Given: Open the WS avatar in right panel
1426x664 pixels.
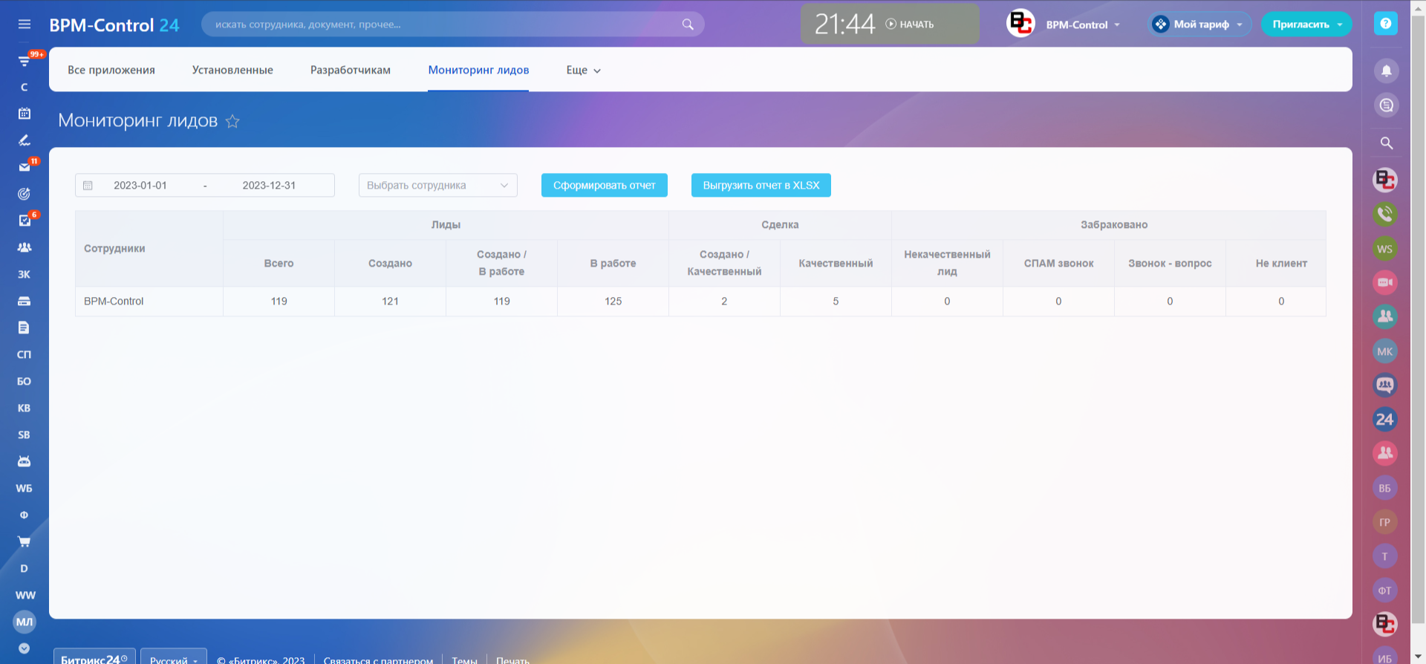Looking at the screenshot, I should coord(1385,249).
